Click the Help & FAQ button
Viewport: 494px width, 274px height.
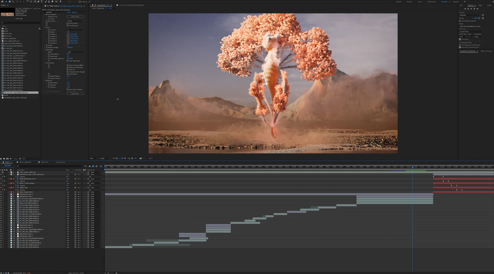[75, 17]
